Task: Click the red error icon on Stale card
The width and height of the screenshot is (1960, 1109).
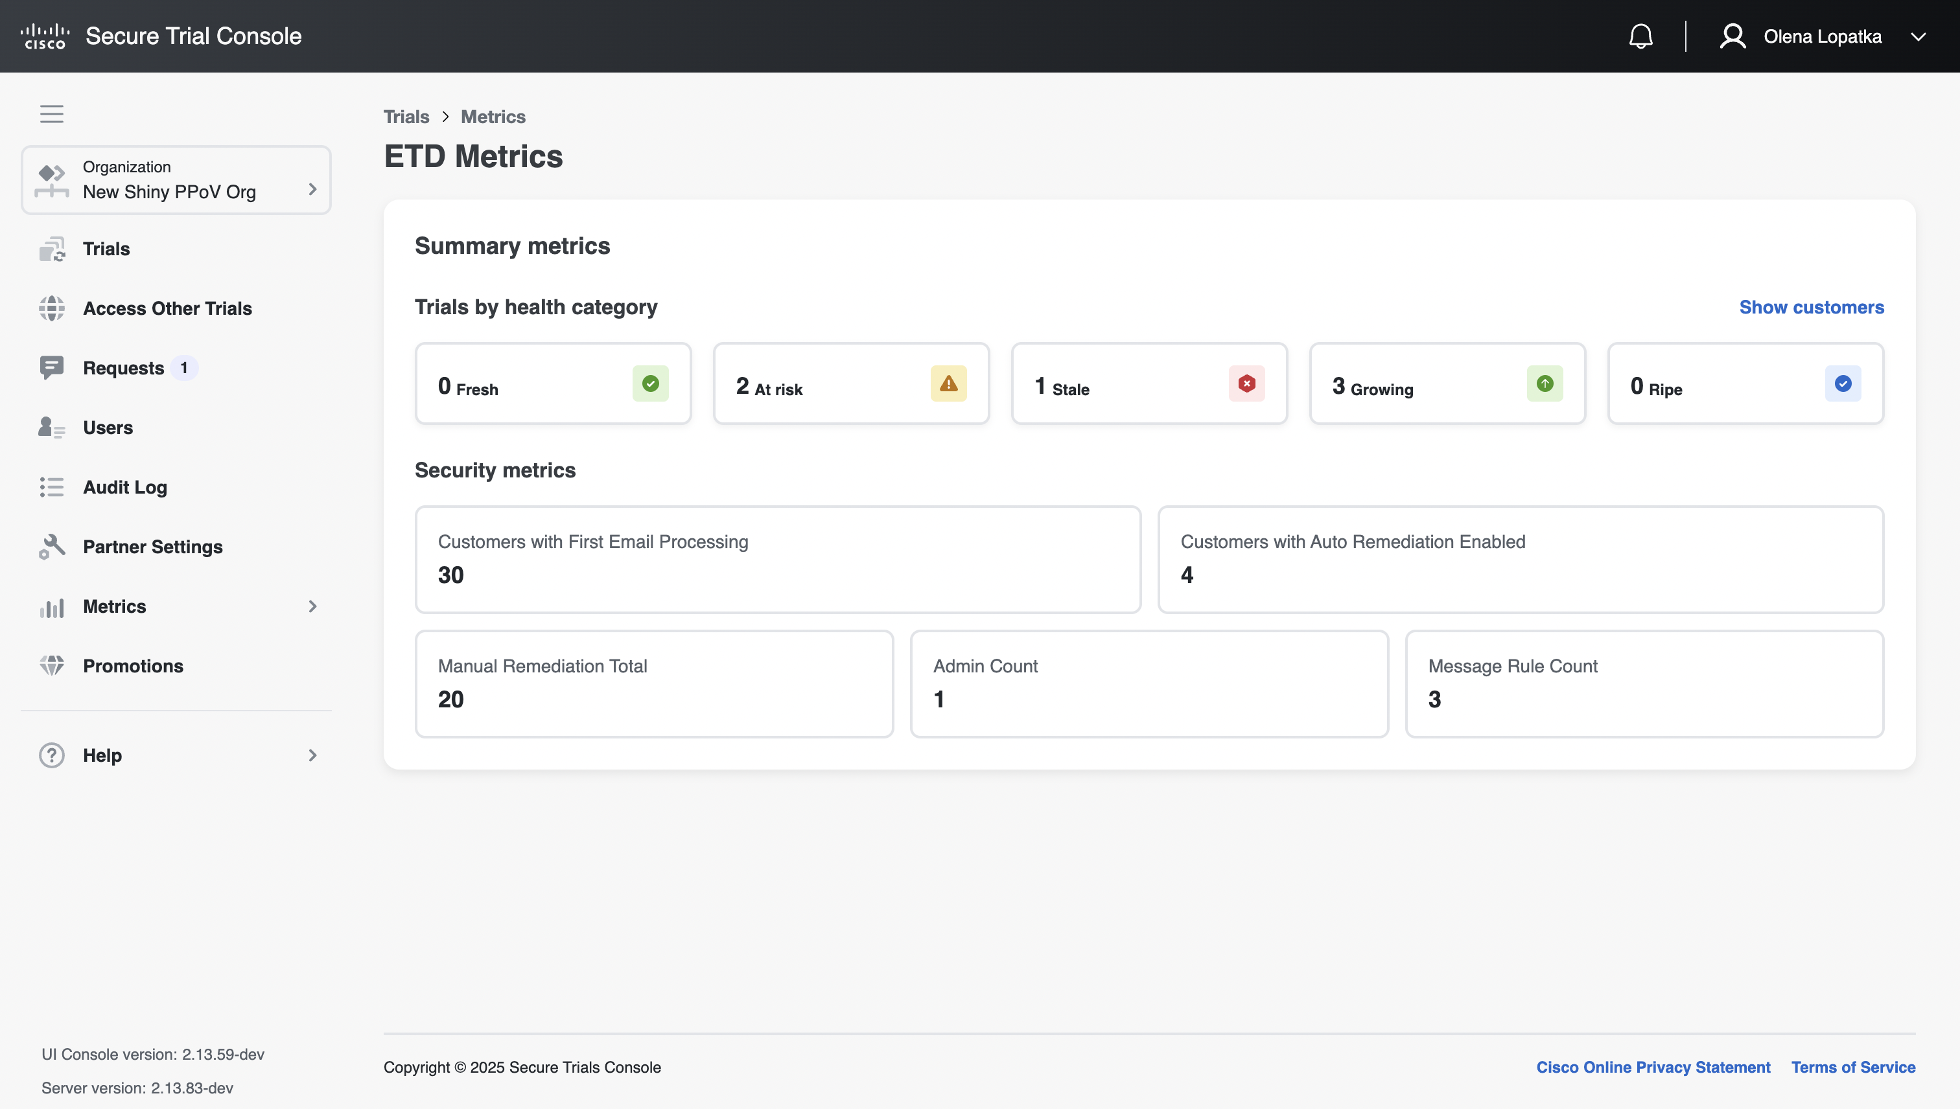Action: [1247, 383]
